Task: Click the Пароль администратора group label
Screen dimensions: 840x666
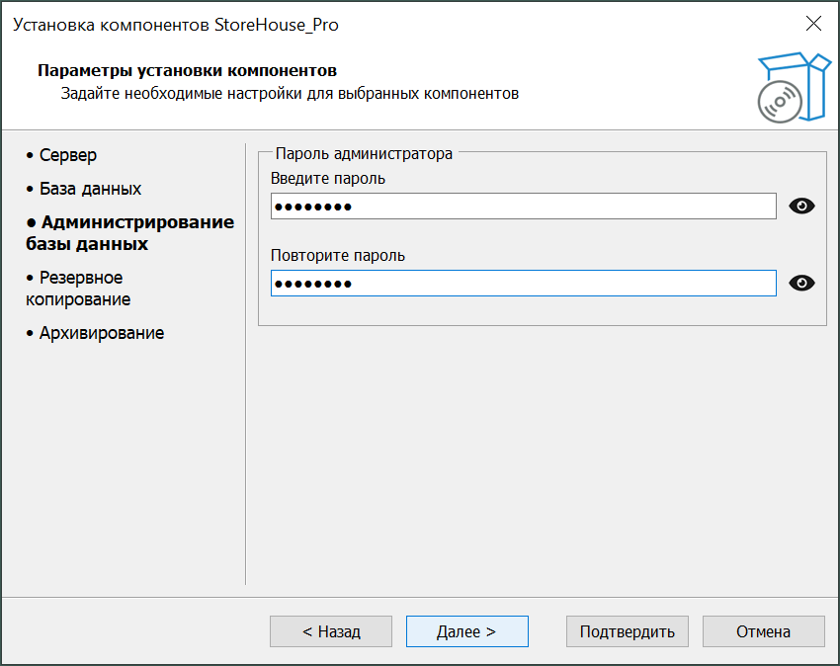Action: (364, 153)
